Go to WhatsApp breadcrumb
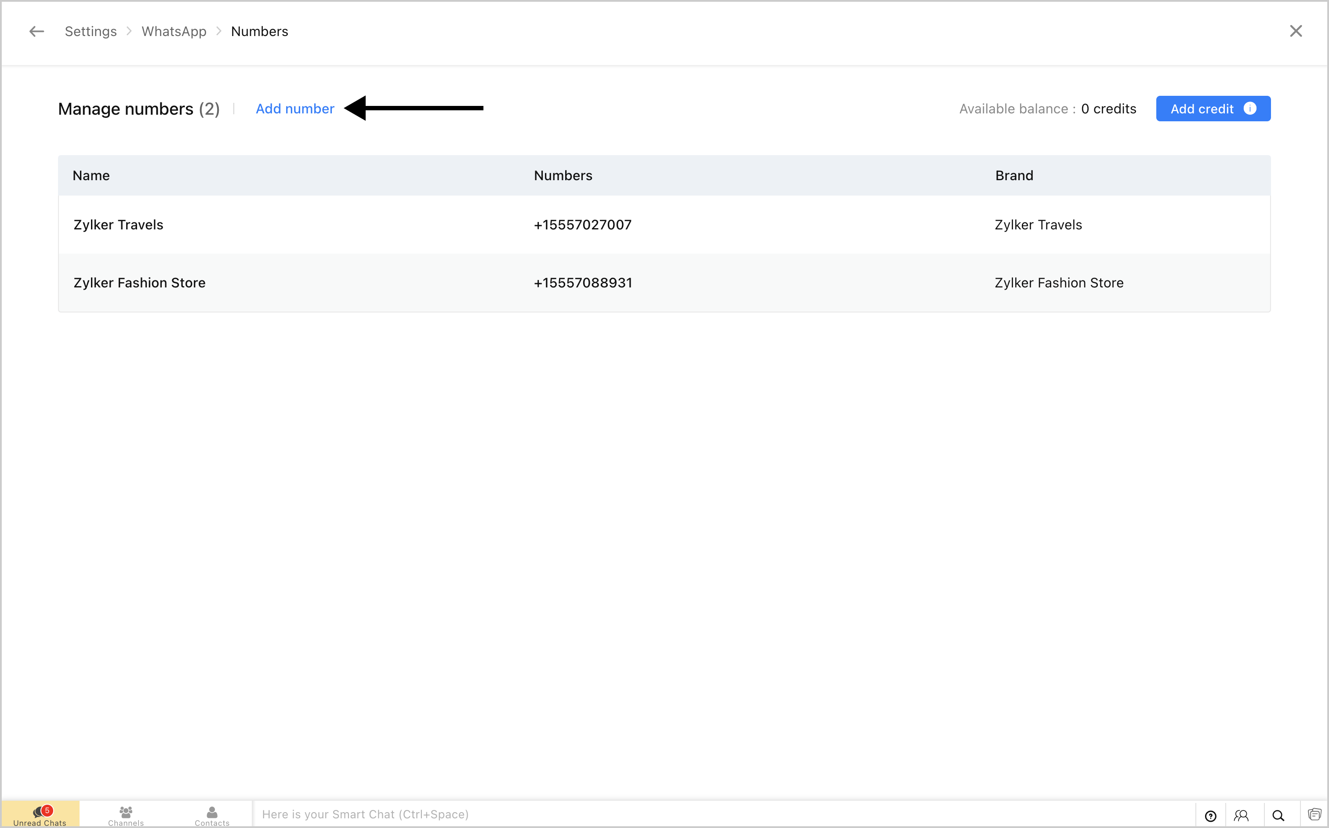Screen dimensions: 1329x828 coord(174,32)
